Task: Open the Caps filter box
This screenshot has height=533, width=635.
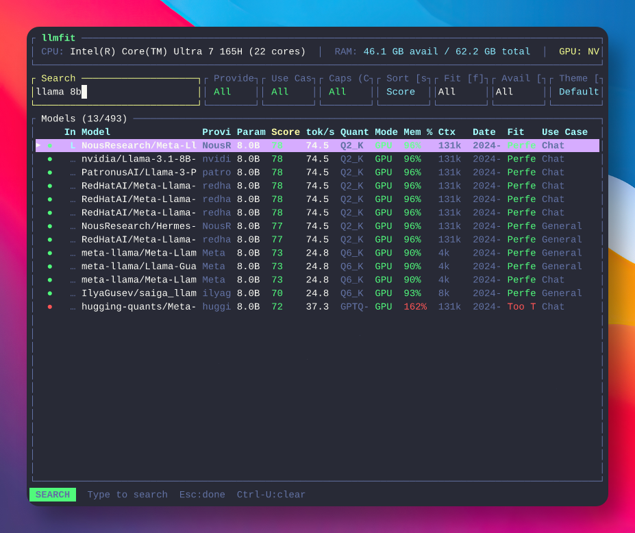Action: click(x=346, y=92)
